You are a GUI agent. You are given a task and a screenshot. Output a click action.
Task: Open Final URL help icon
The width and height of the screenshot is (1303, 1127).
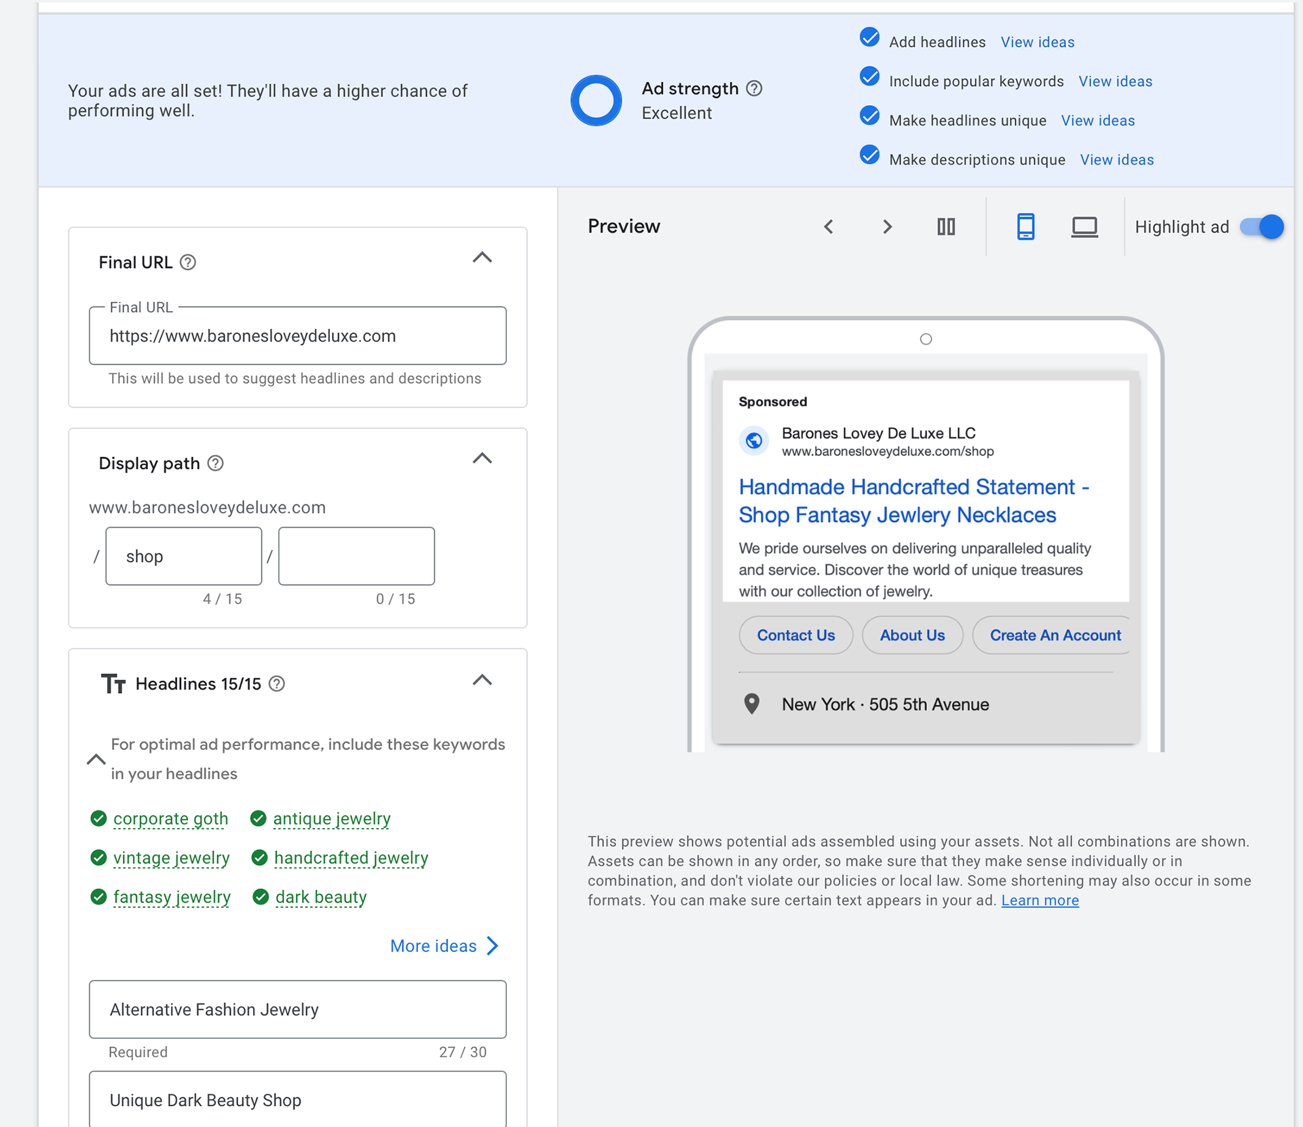pos(188,262)
